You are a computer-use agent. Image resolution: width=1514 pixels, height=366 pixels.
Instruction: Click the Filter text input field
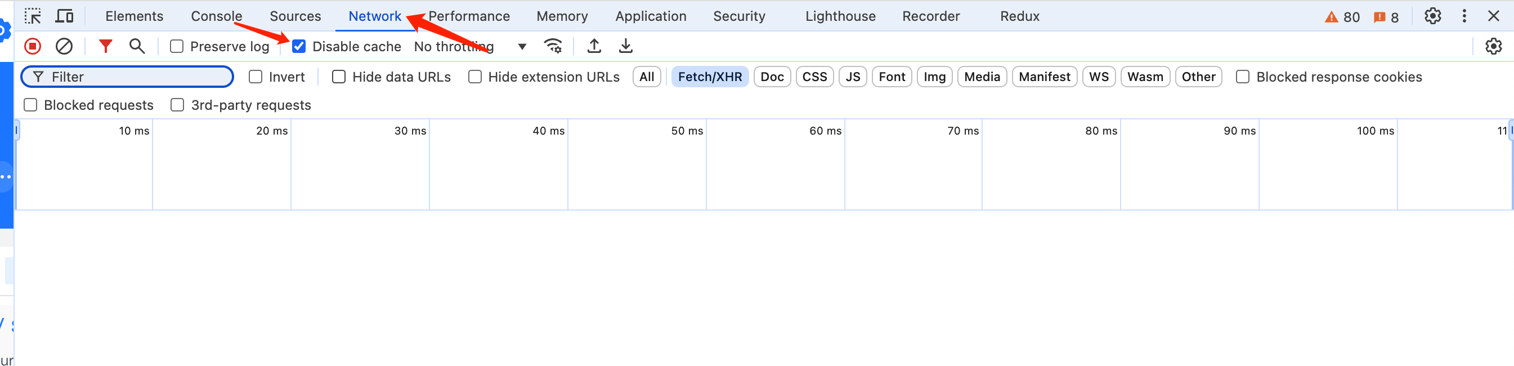[135, 77]
